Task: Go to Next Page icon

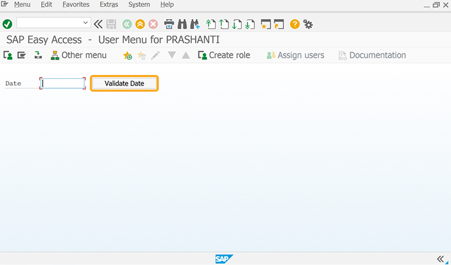Action: coord(237,24)
